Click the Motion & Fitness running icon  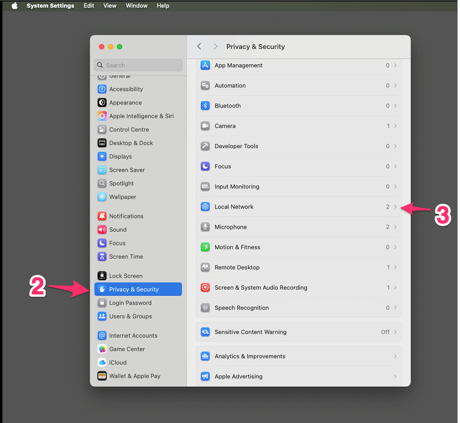205,247
